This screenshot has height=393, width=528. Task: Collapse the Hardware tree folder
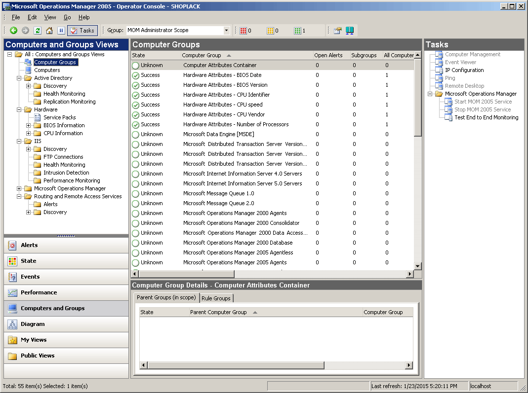pos(19,109)
